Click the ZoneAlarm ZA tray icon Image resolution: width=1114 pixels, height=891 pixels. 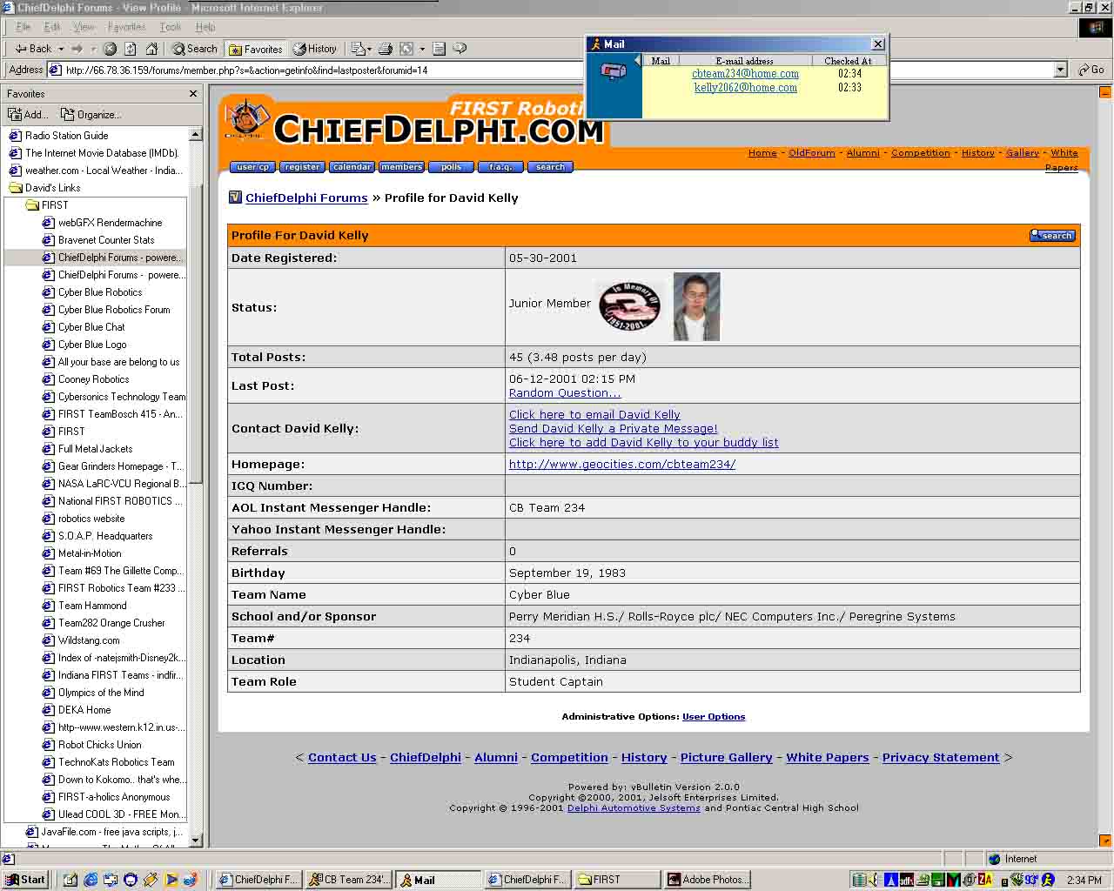click(985, 880)
